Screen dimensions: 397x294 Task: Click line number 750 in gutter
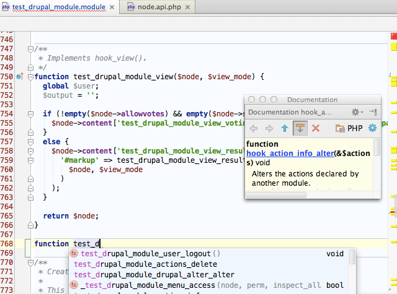pyautogui.click(x=7, y=77)
